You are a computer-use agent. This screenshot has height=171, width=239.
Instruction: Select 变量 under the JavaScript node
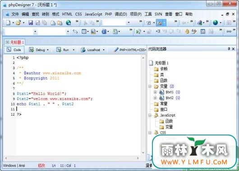click(x=169, y=127)
